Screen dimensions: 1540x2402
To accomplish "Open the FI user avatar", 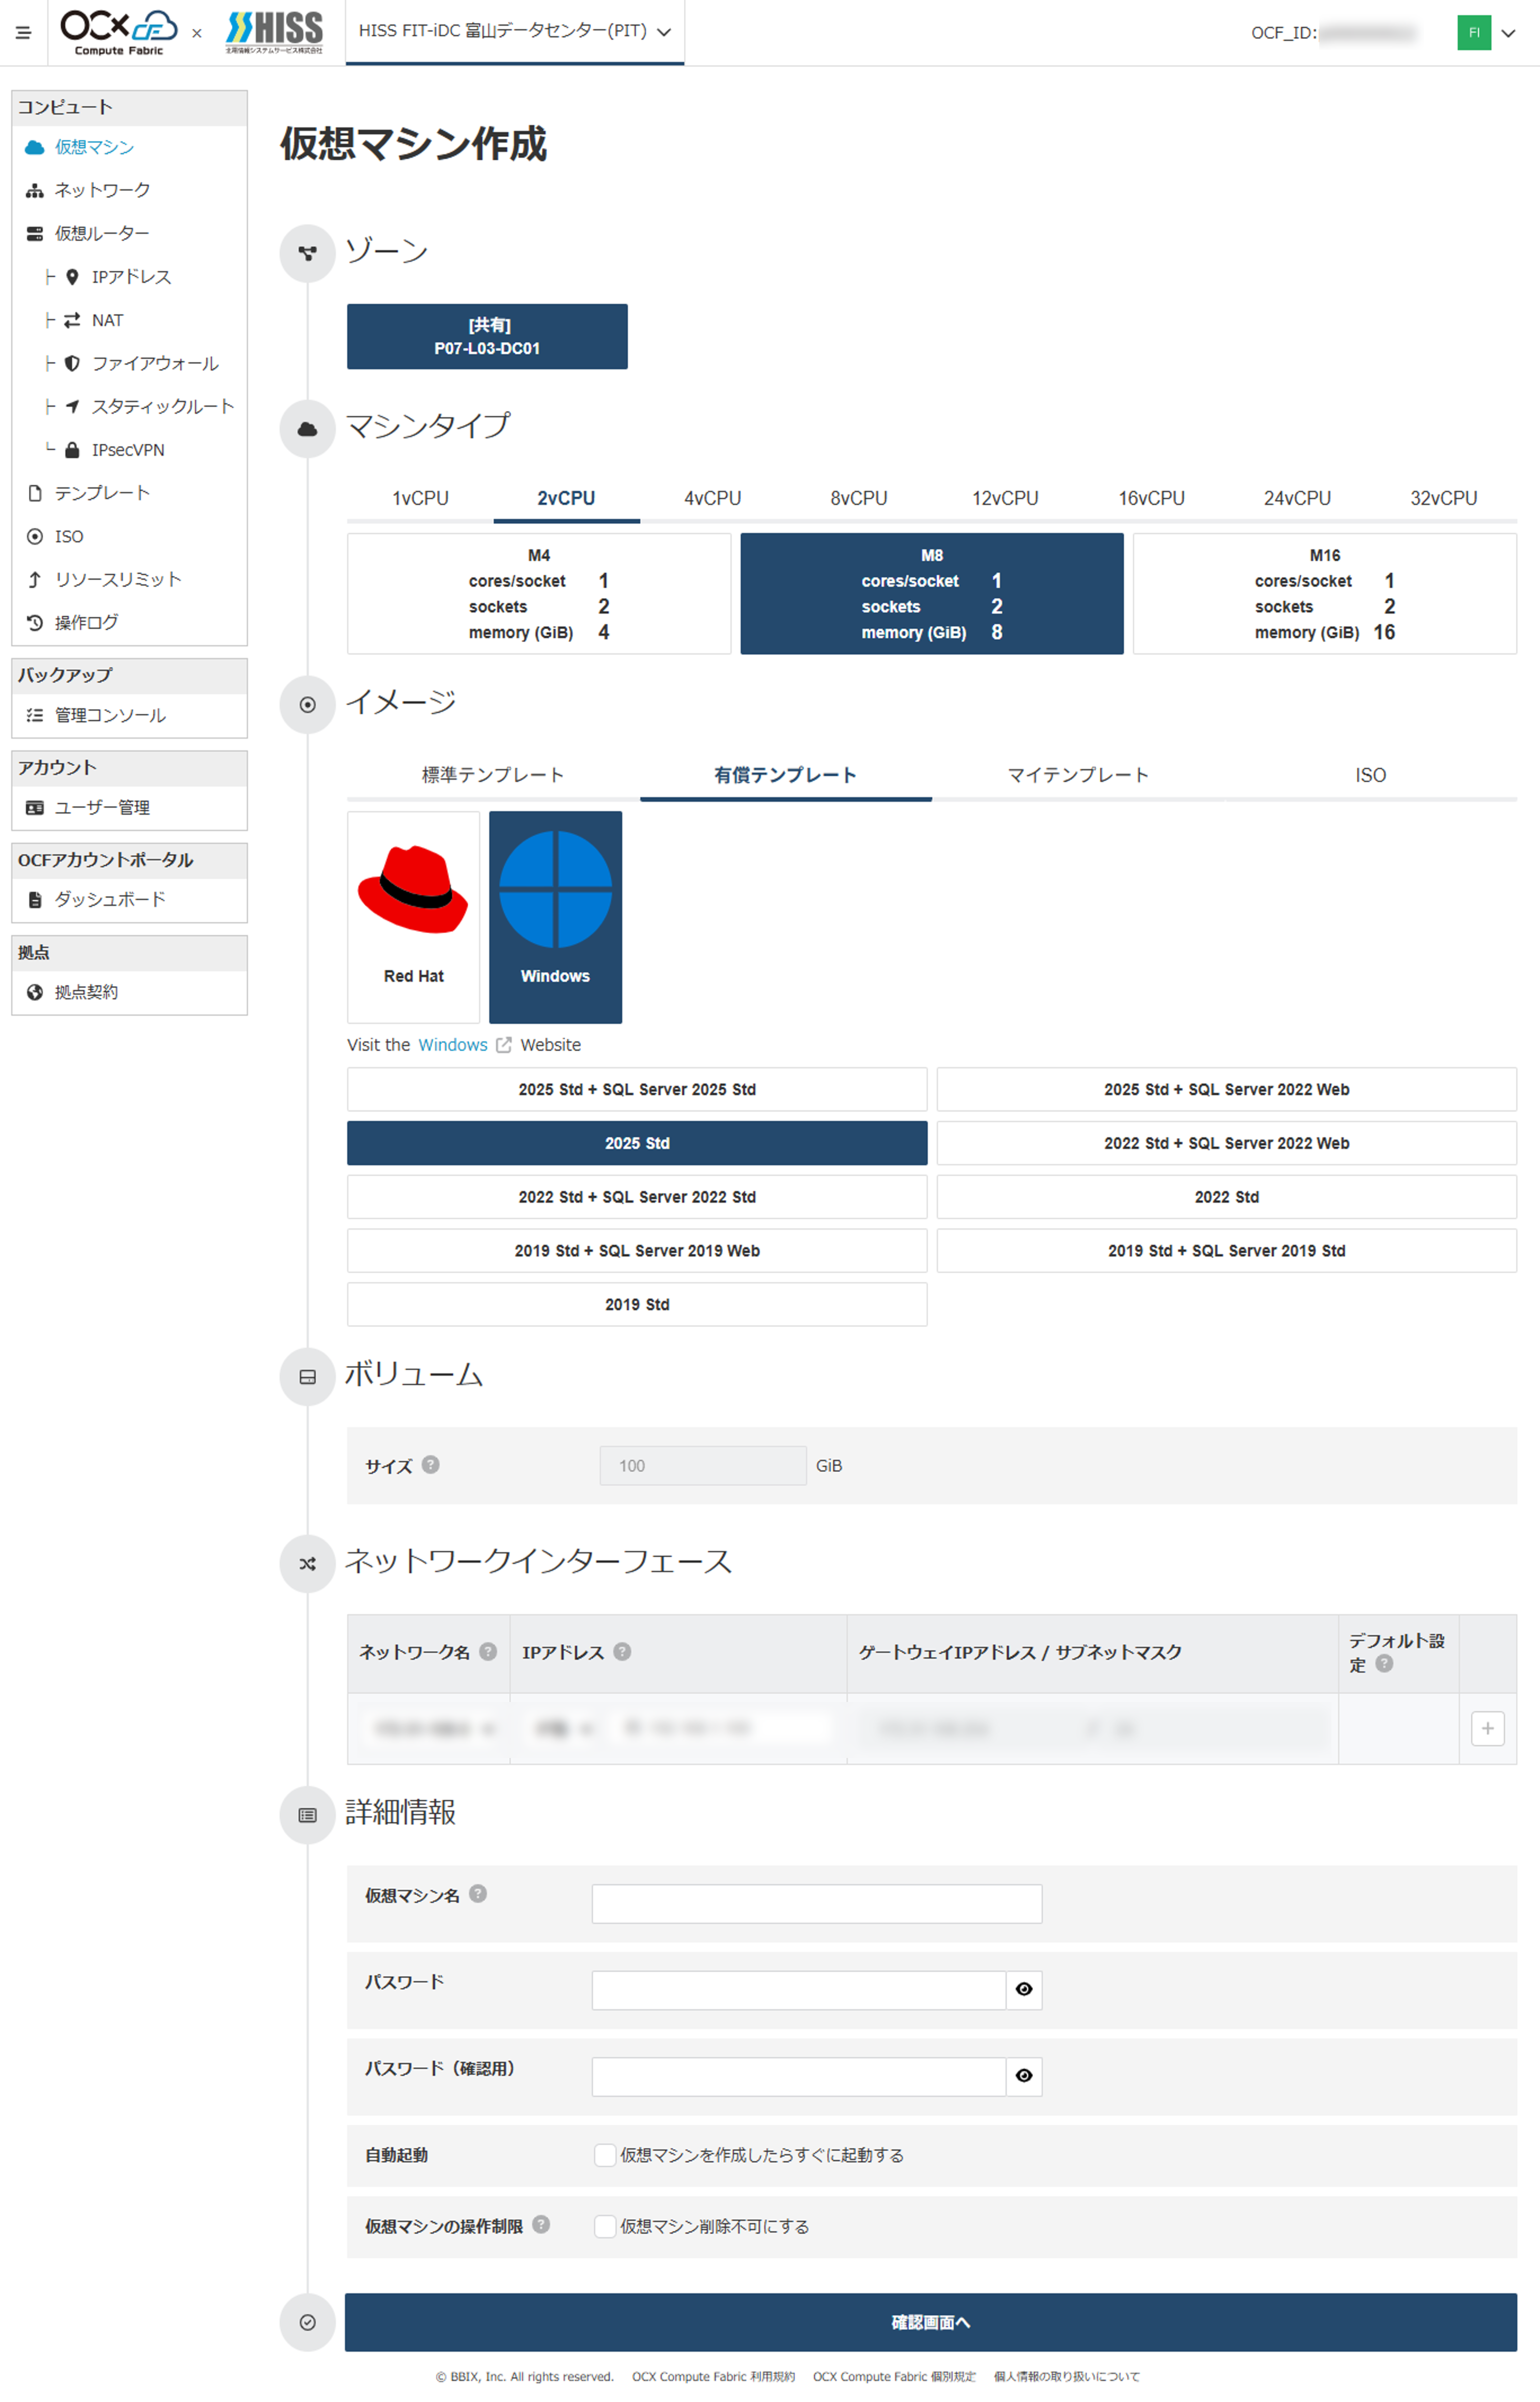I will (1473, 32).
